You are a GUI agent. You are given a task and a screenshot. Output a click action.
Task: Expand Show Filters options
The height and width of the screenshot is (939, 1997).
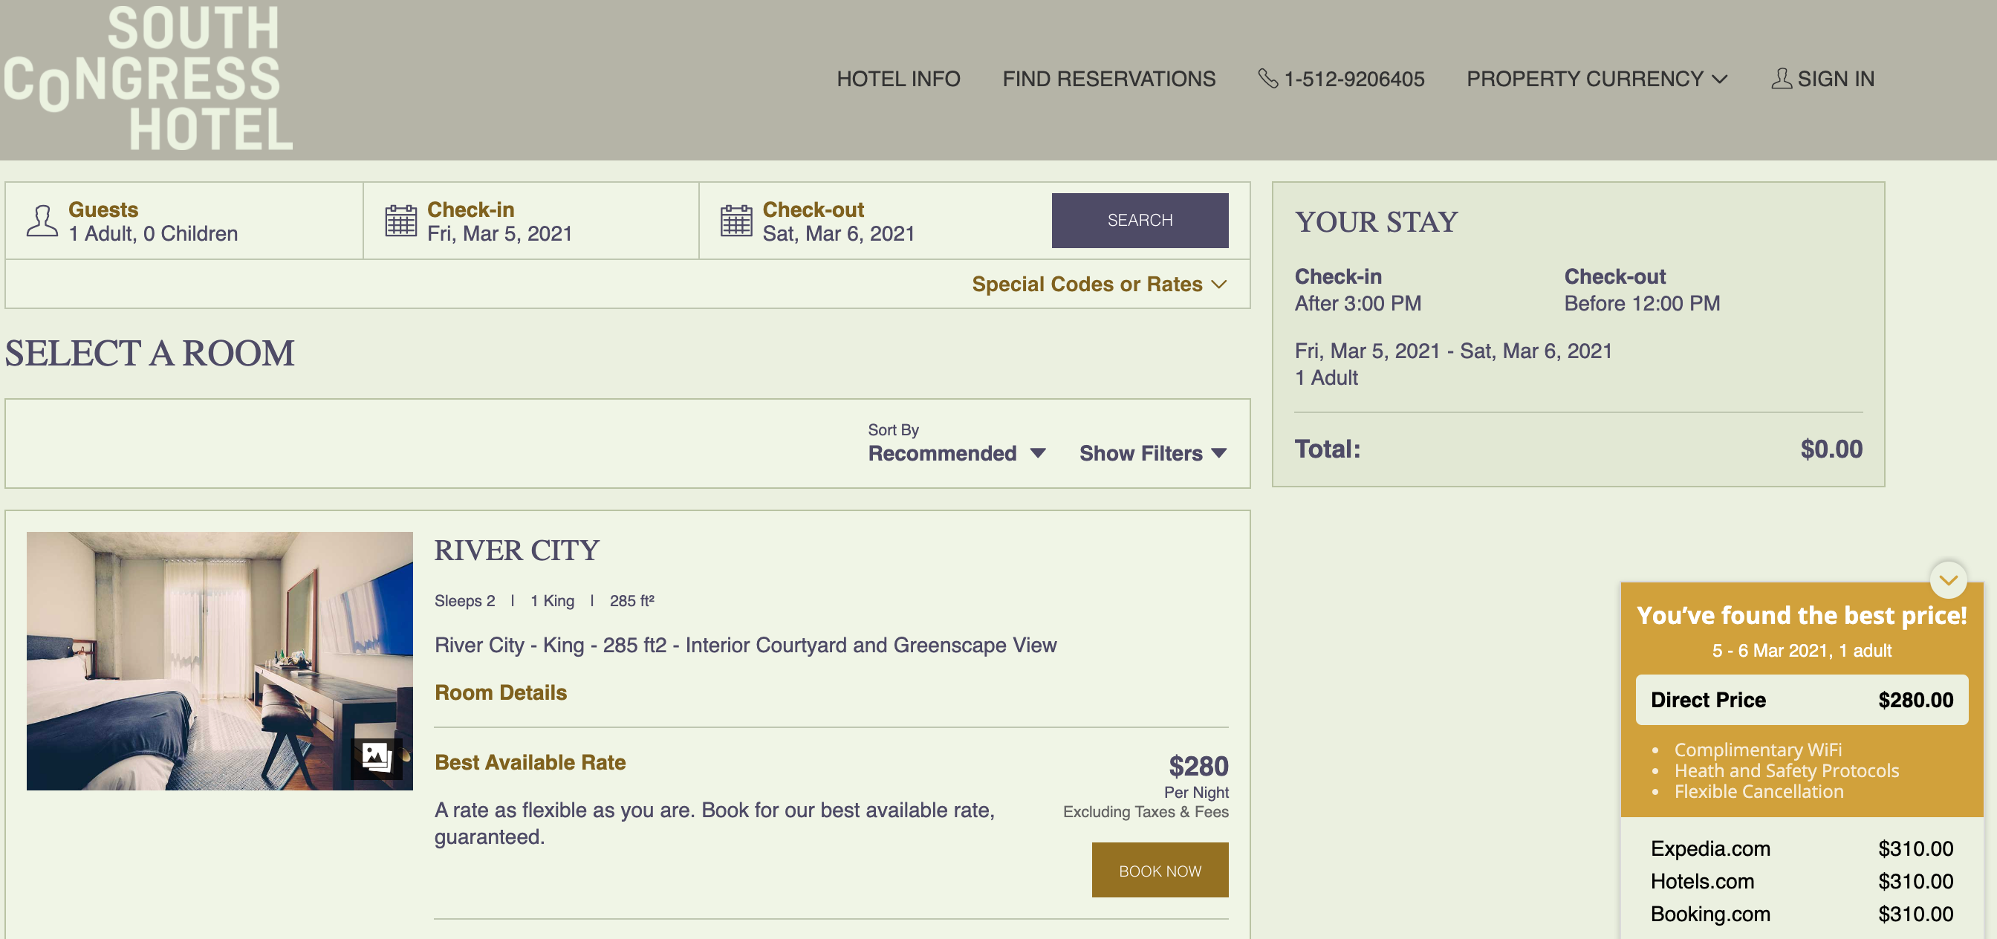click(1152, 453)
